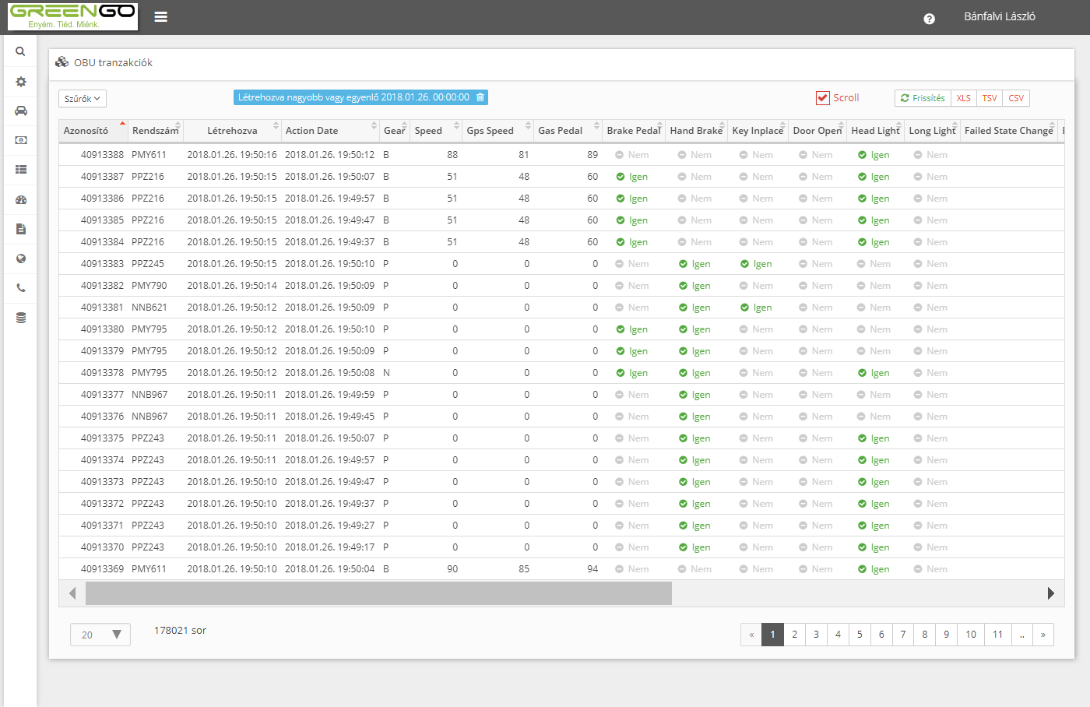The width and height of the screenshot is (1090, 707).
Task: Click Gear column header
Action: 394,131
